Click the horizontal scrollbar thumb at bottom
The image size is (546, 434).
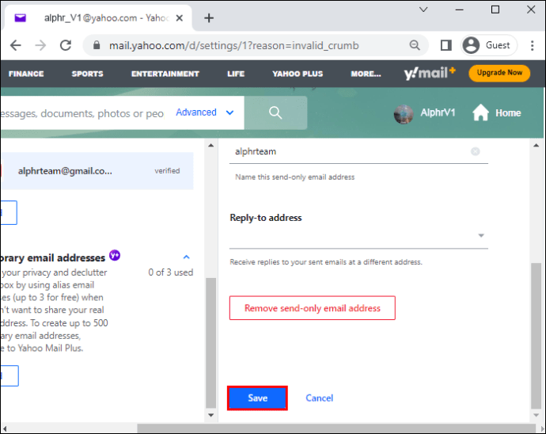click(336, 428)
